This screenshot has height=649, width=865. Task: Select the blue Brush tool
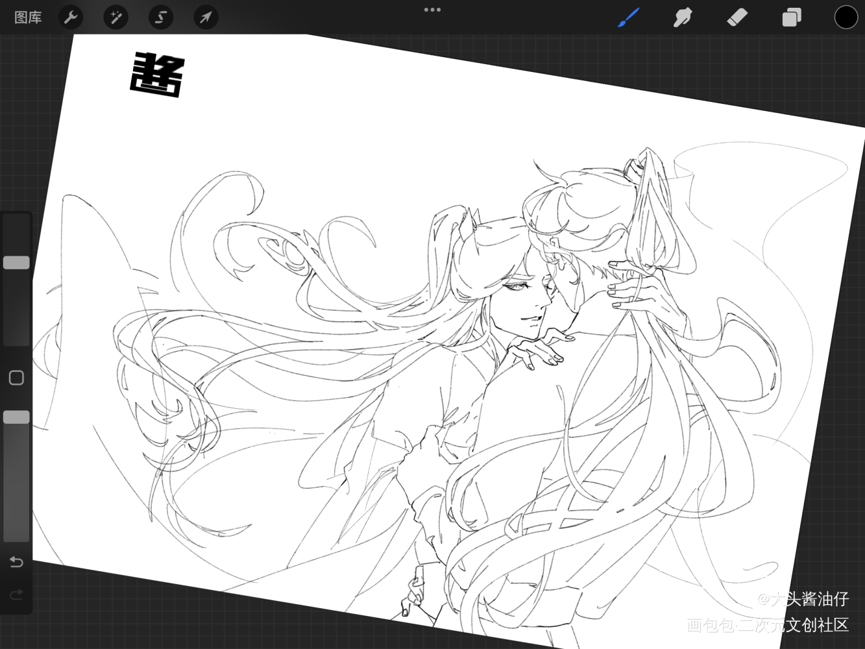point(628,18)
